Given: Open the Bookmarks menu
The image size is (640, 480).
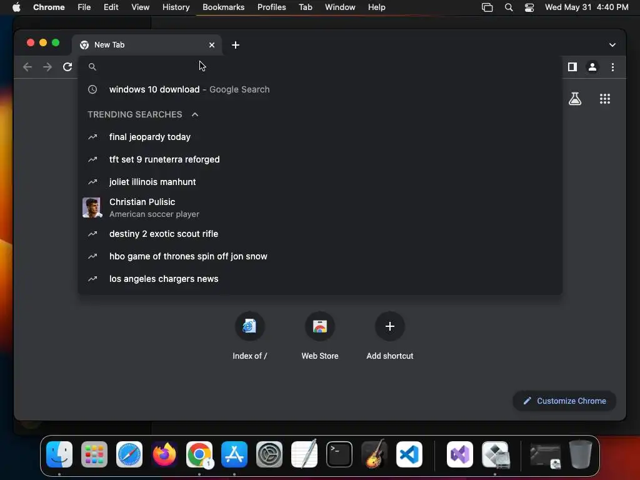Looking at the screenshot, I should click(x=224, y=7).
